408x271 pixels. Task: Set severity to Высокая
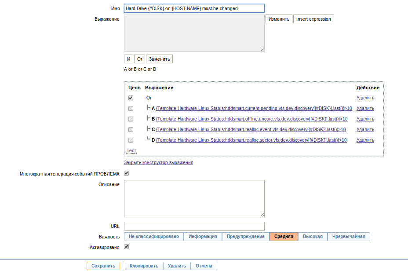click(313, 237)
